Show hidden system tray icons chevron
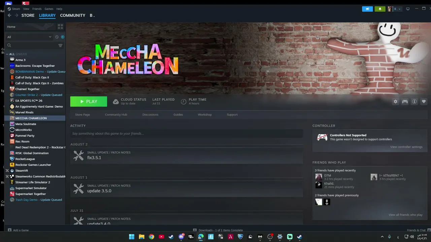 pos(382,237)
